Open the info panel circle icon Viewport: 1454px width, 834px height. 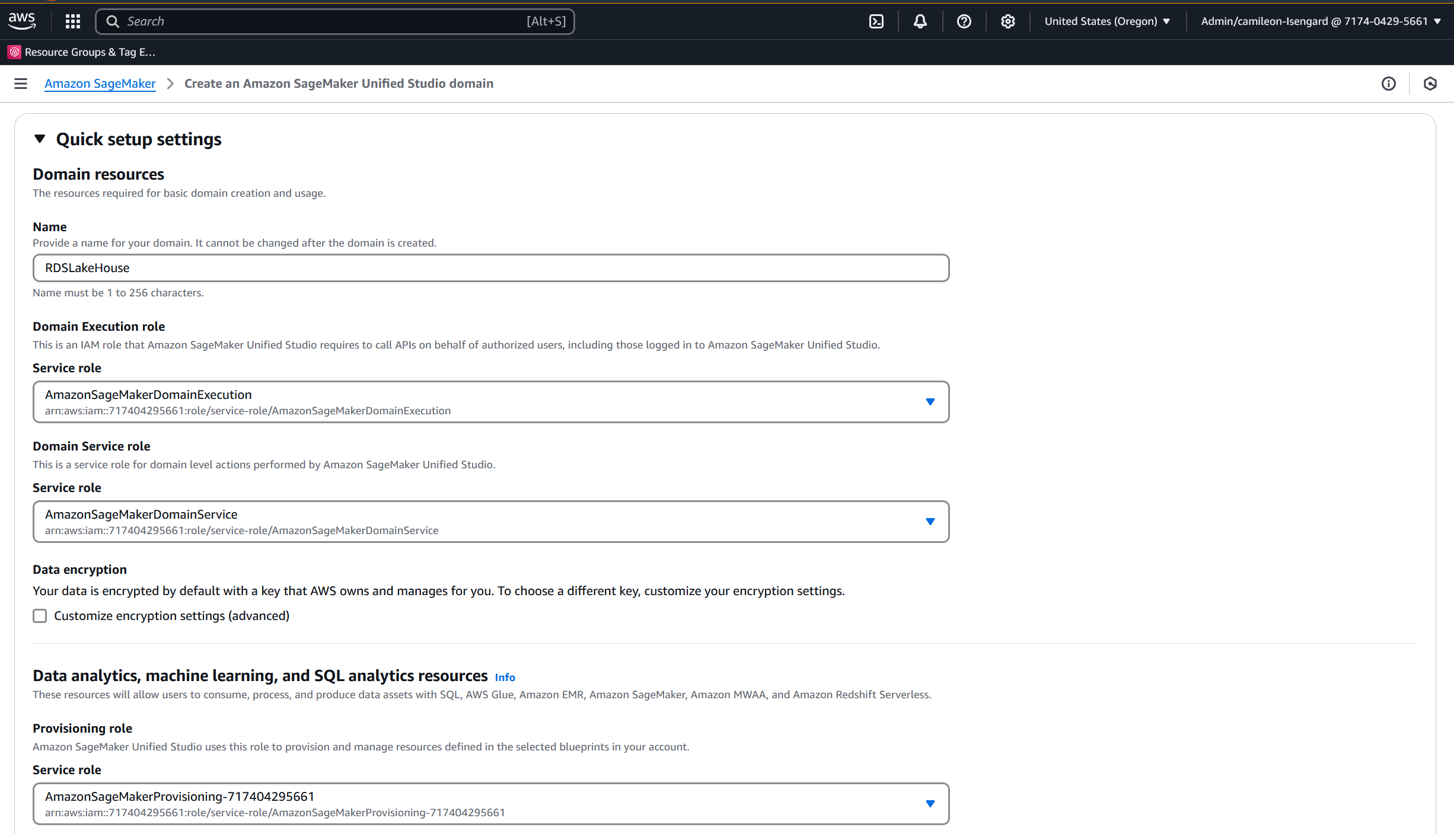pyautogui.click(x=1388, y=84)
